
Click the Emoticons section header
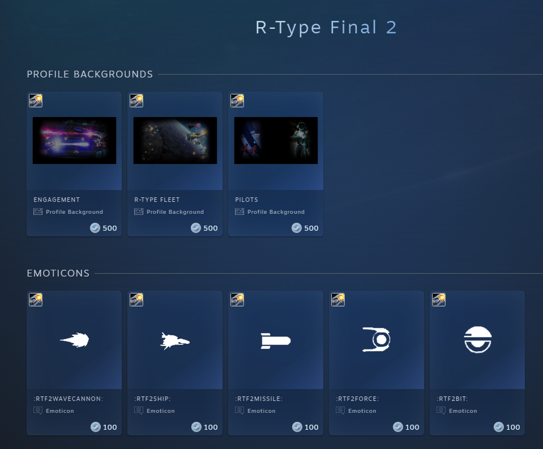(58, 273)
